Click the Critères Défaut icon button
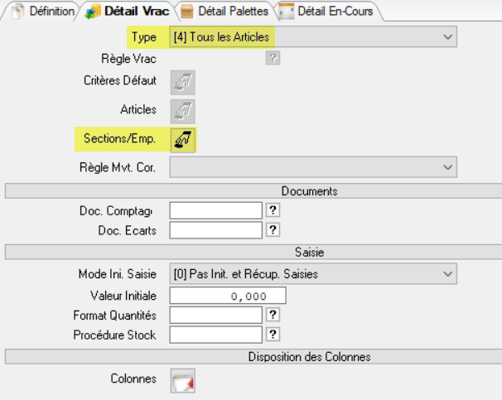 tap(183, 82)
